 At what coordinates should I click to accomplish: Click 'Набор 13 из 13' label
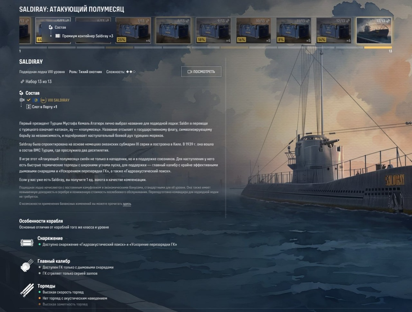tap(38, 82)
